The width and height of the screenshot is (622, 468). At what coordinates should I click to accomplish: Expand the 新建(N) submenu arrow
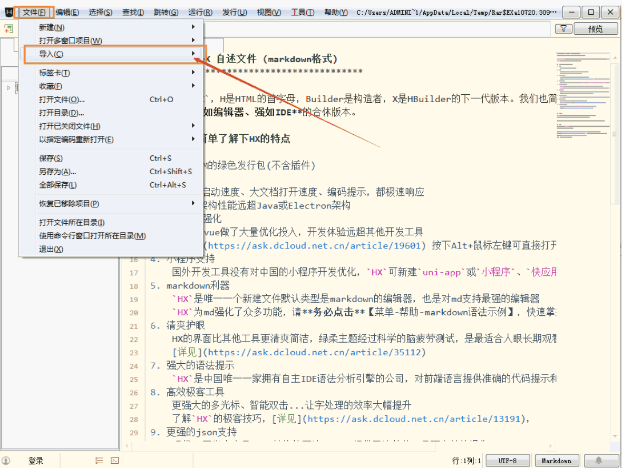click(x=193, y=27)
